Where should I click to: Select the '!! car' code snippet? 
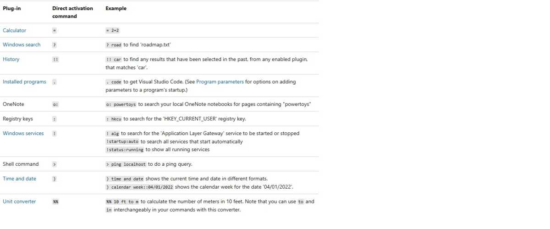click(114, 60)
